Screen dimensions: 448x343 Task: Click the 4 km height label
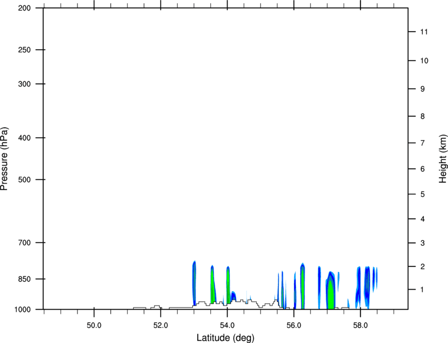point(423,219)
